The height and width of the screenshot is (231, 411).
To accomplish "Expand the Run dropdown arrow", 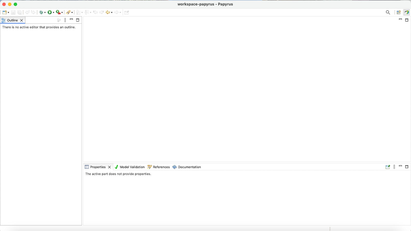I will (x=53, y=13).
